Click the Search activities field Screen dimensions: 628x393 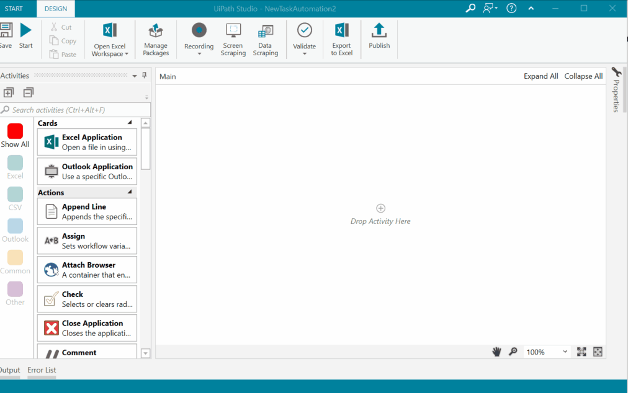[x=75, y=110]
